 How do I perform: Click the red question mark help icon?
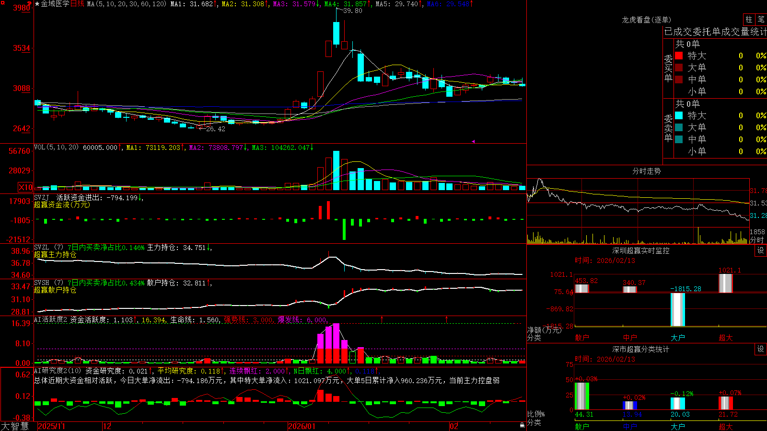pos(30,4)
